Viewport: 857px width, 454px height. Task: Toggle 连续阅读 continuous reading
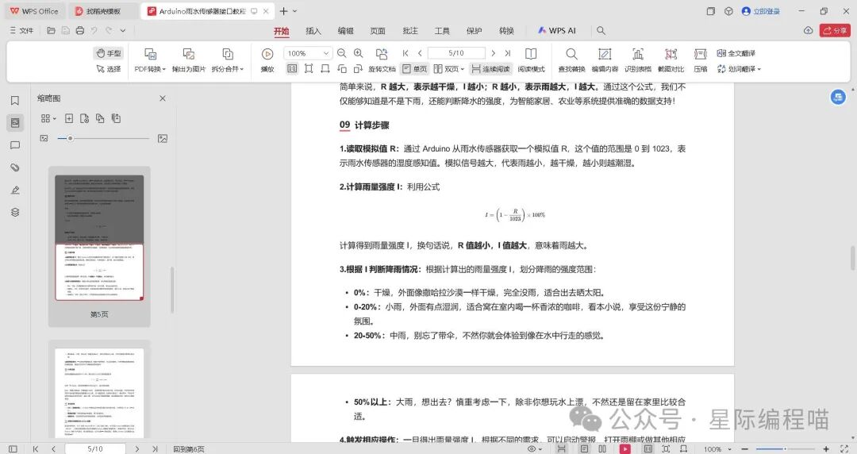click(x=490, y=69)
